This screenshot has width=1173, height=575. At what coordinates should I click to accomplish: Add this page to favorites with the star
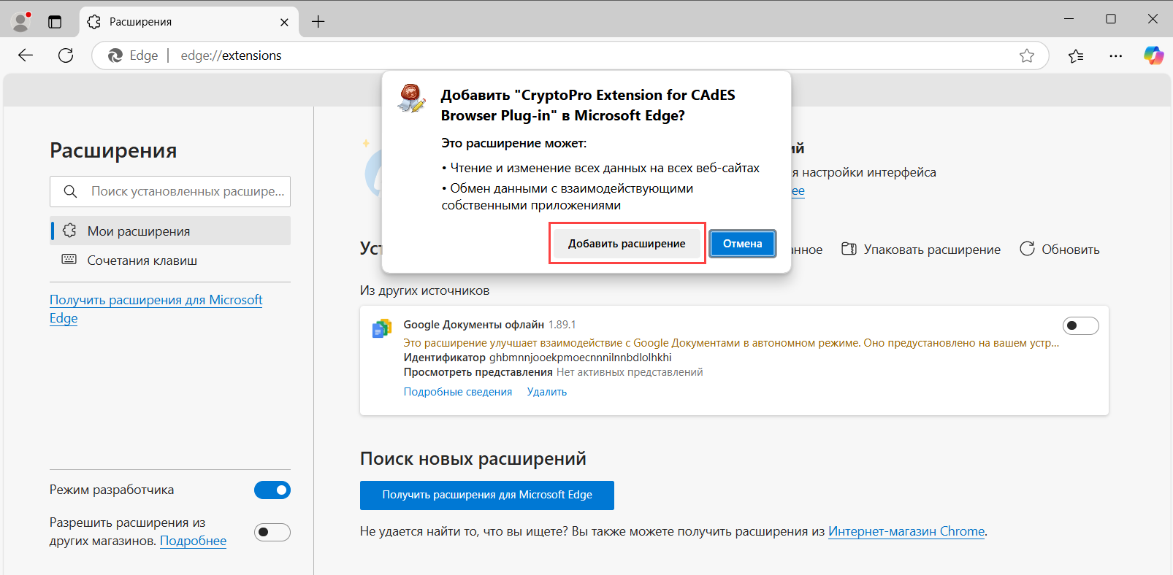(1027, 55)
